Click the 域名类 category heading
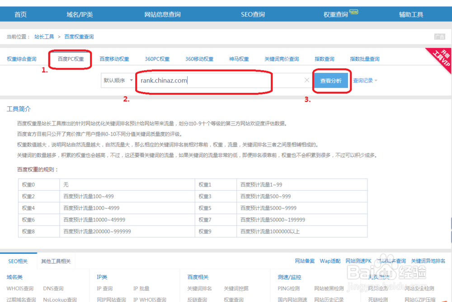Screen dimensions: 452x302 14,277
